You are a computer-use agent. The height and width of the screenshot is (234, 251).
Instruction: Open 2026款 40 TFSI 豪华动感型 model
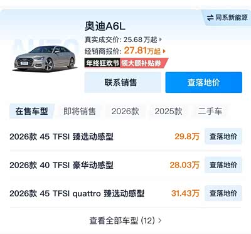(61, 165)
